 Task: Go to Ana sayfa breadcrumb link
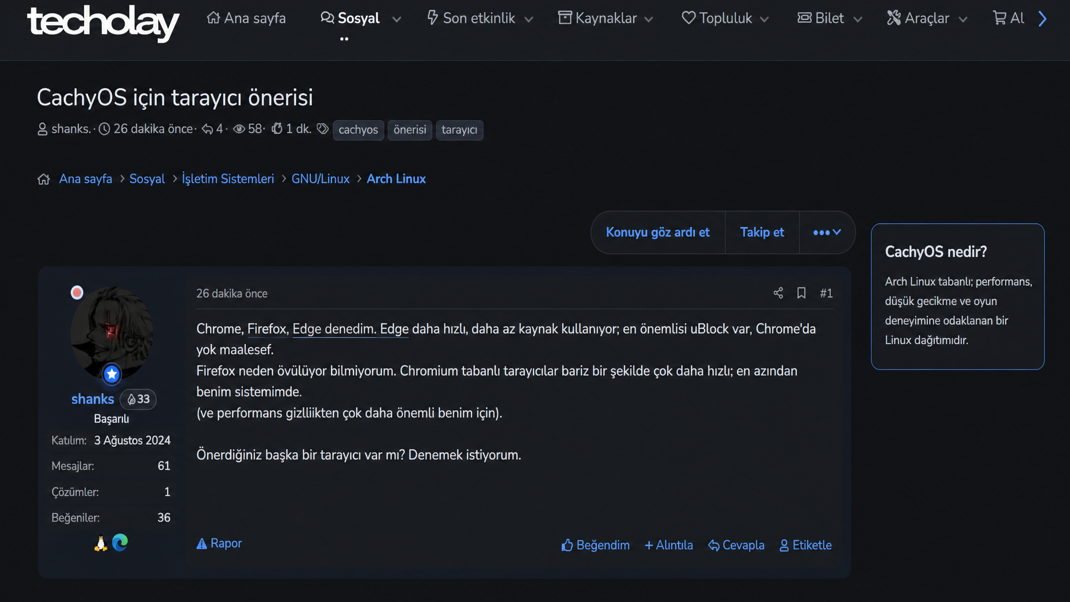pos(86,179)
